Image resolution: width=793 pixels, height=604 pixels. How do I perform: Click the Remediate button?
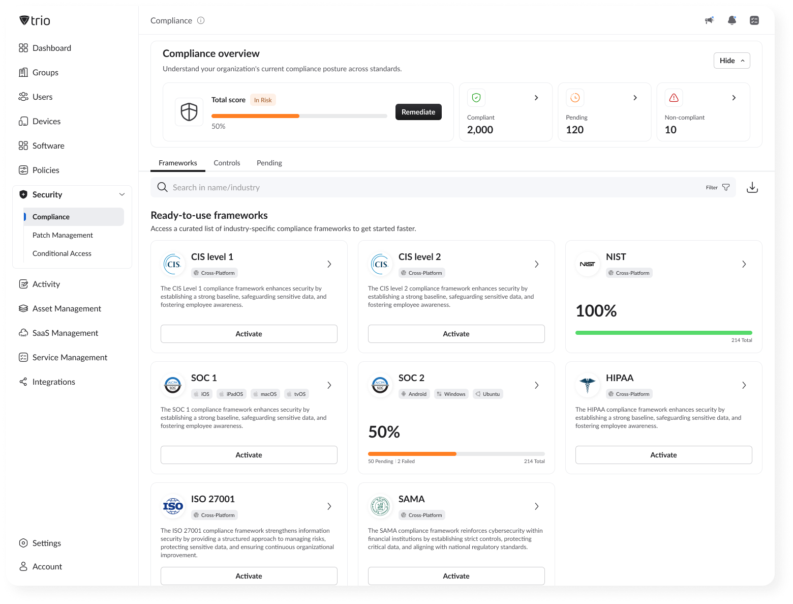(x=418, y=112)
